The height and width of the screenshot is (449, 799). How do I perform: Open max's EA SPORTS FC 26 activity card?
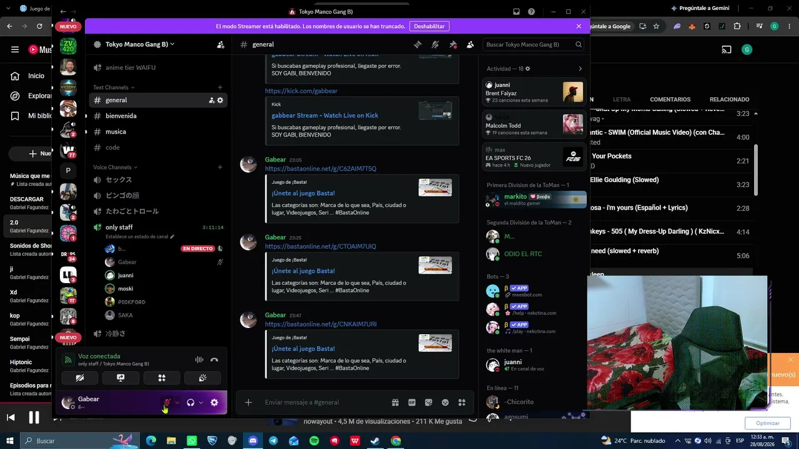534,157
